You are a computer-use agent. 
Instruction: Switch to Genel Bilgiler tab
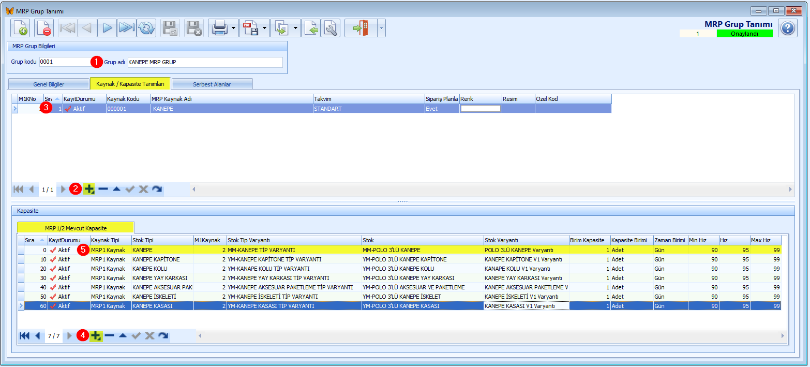tap(49, 84)
